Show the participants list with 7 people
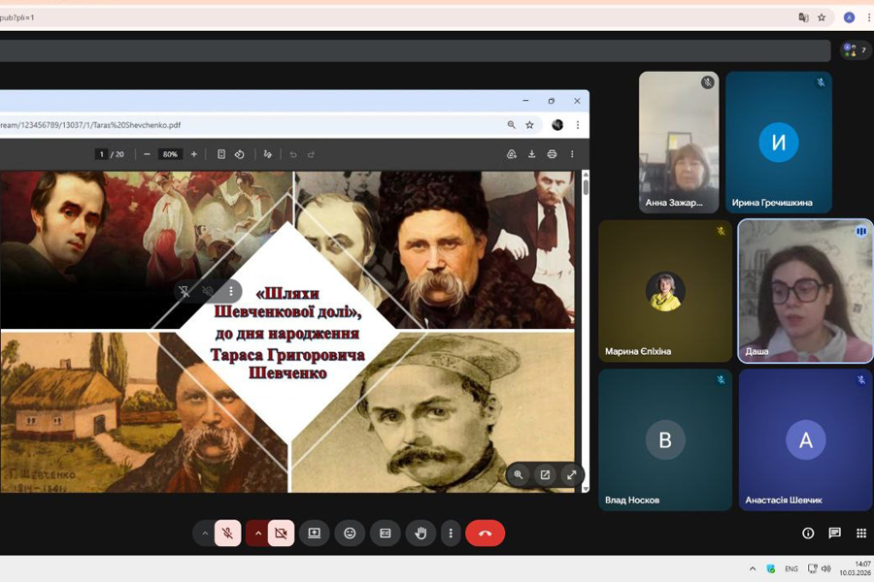The width and height of the screenshot is (874, 582). [856, 50]
